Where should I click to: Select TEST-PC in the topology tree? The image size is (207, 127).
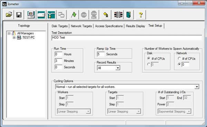(x=29, y=38)
